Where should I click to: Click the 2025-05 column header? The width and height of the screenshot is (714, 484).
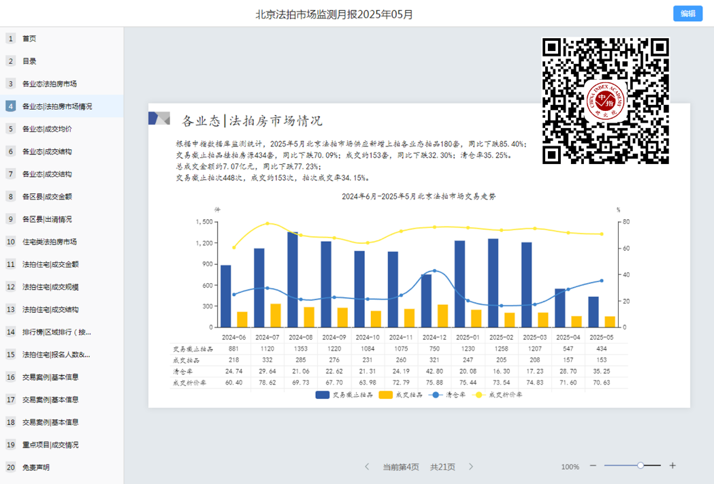(x=602, y=338)
